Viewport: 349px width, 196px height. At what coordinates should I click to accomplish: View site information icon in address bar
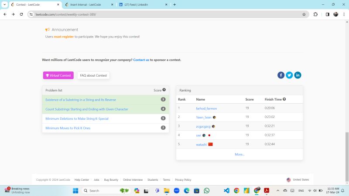coord(31,14)
